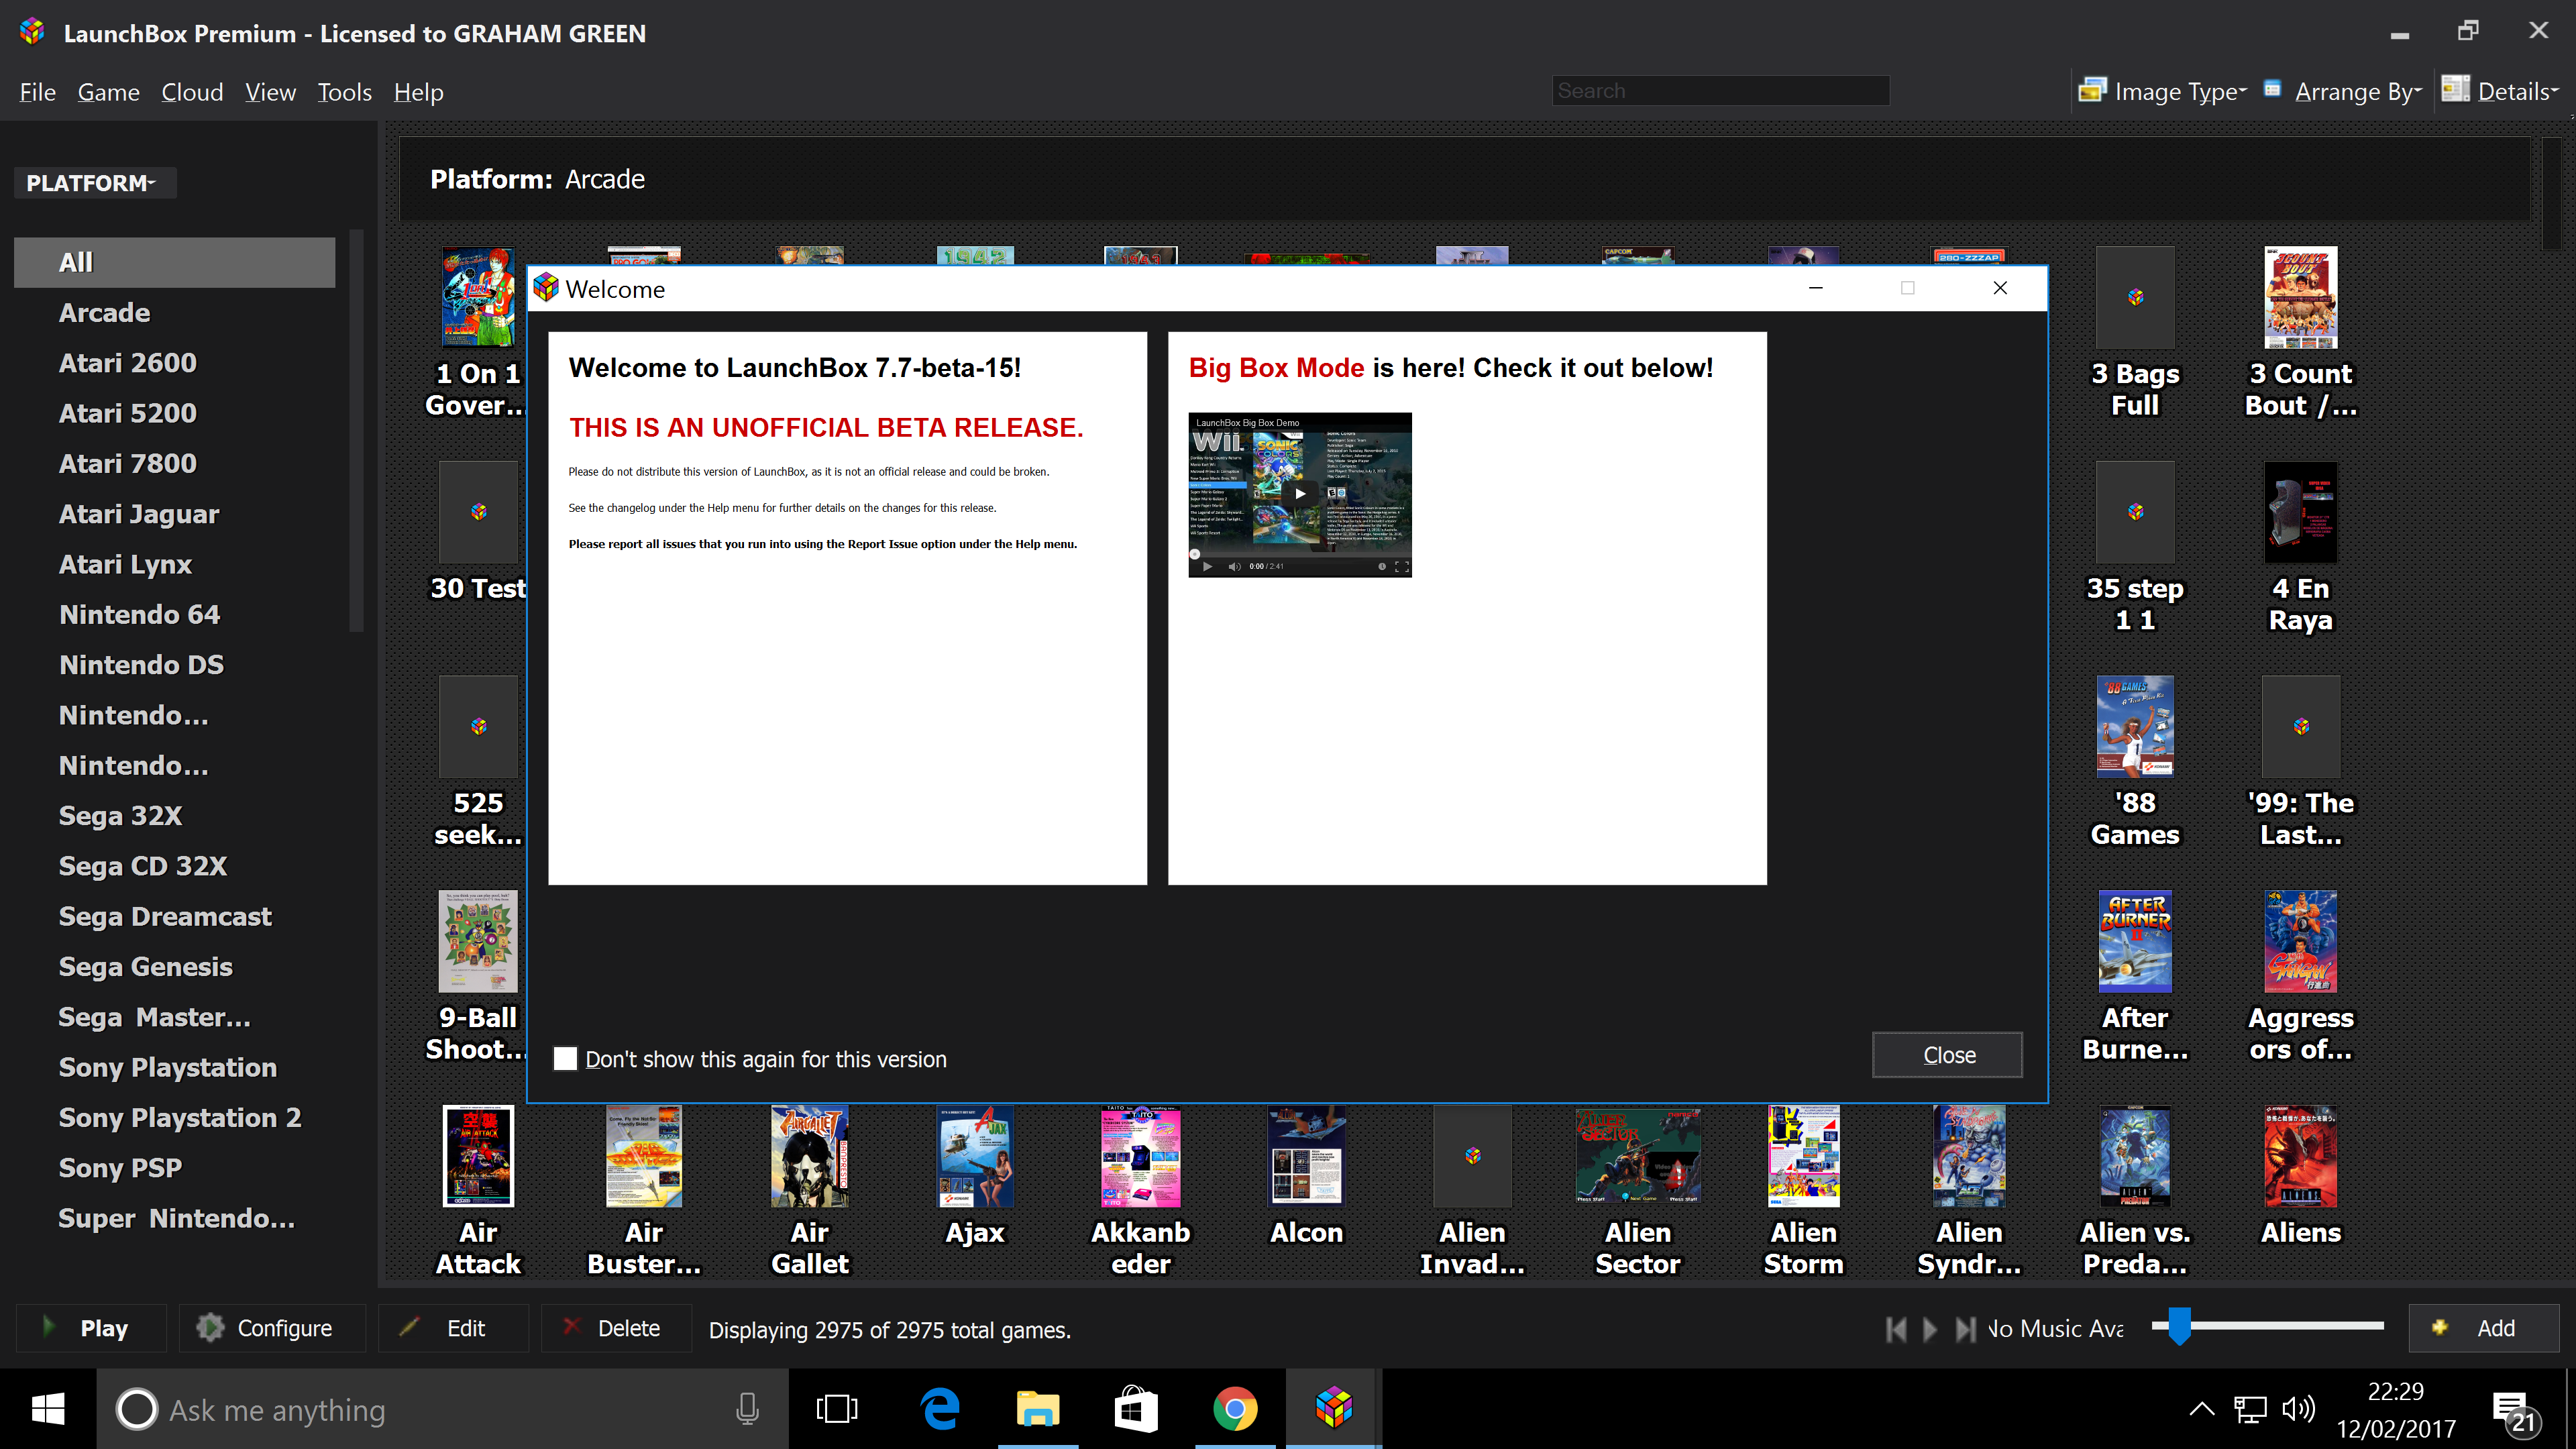Click Close button in Welcome dialog
The width and height of the screenshot is (2576, 1449).
[1947, 1055]
